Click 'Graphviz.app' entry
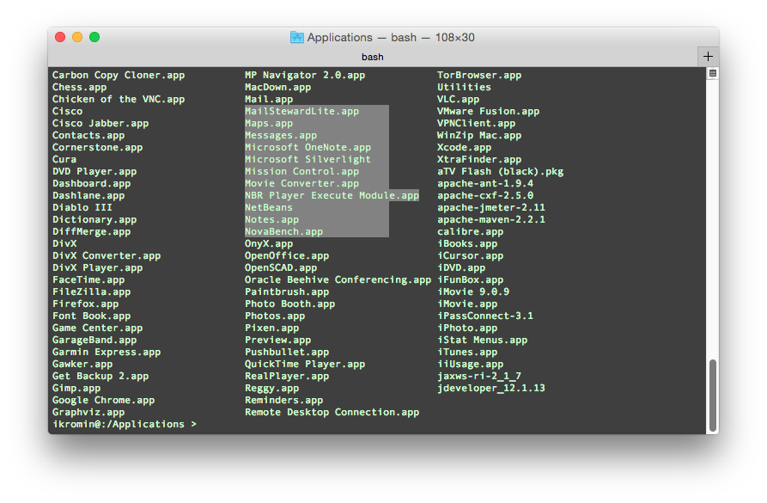The image size is (767, 503). pyautogui.click(x=88, y=413)
